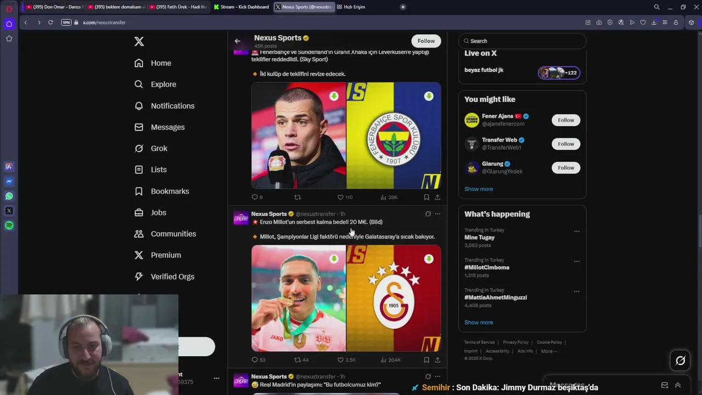Open the Xhaka vs Fenerbahçe image
This screenshot has height=395, width=702.
coord(346,136)
